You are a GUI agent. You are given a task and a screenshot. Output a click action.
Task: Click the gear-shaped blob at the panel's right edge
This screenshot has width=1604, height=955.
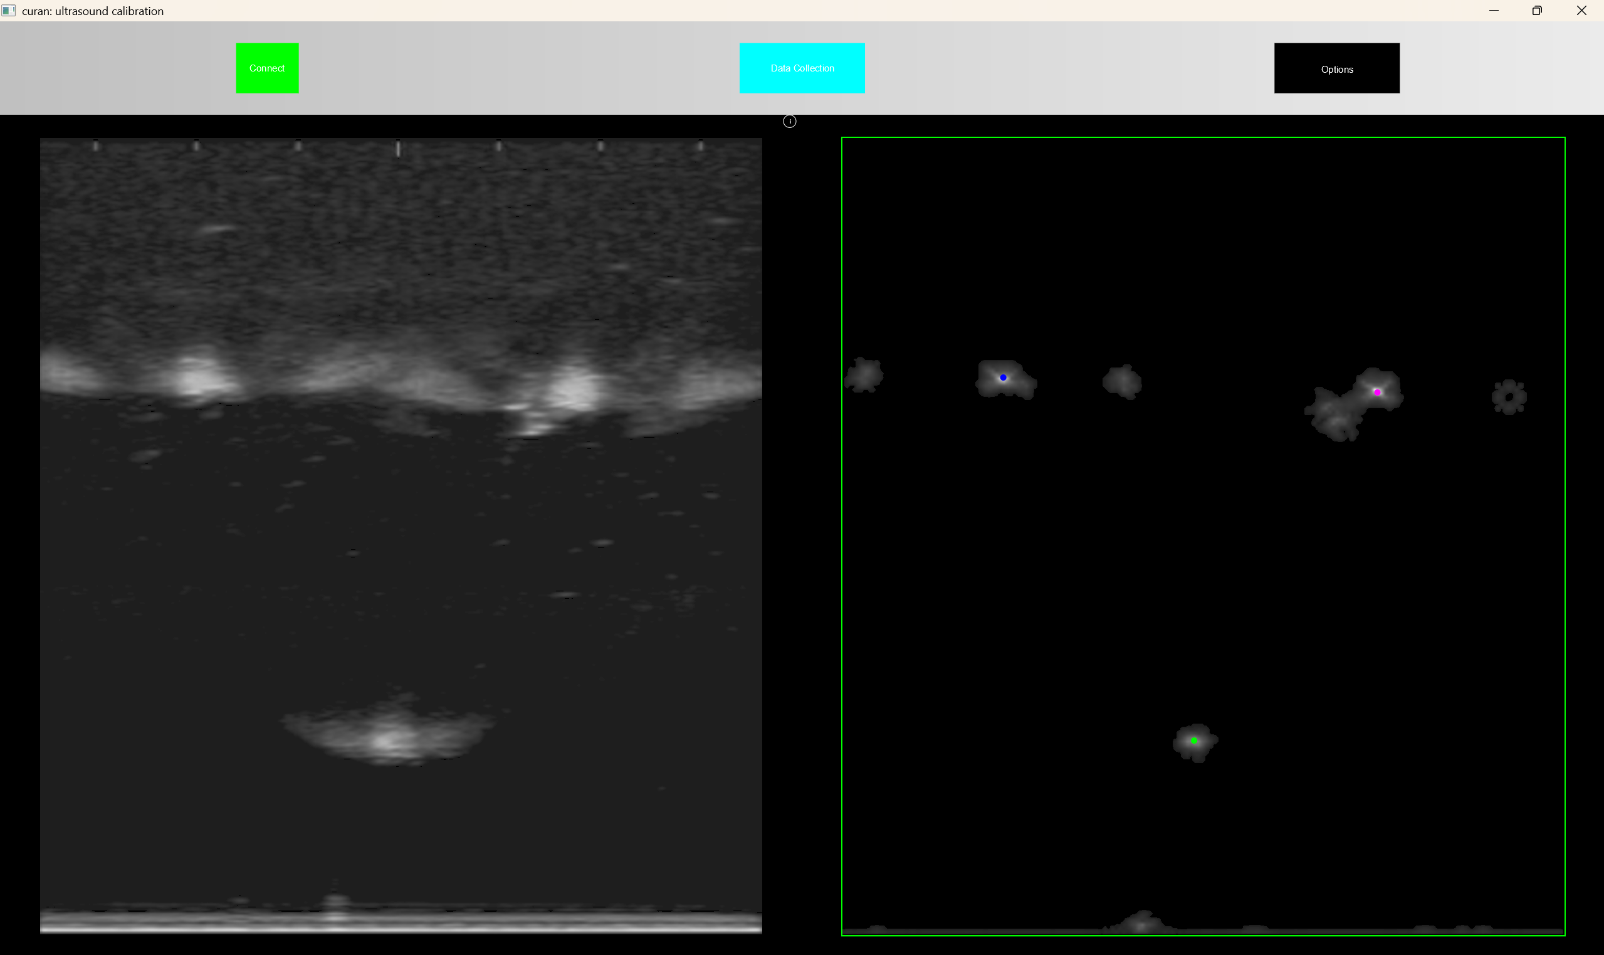click(x=1508, y=397)
